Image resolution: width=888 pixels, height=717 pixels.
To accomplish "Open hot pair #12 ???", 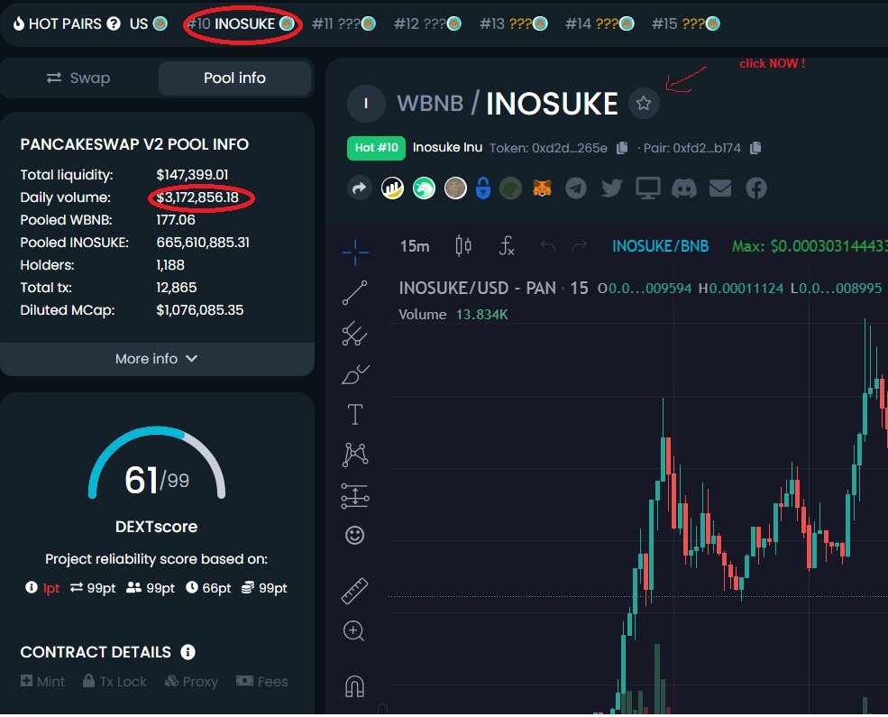I will tap(427, 23).
